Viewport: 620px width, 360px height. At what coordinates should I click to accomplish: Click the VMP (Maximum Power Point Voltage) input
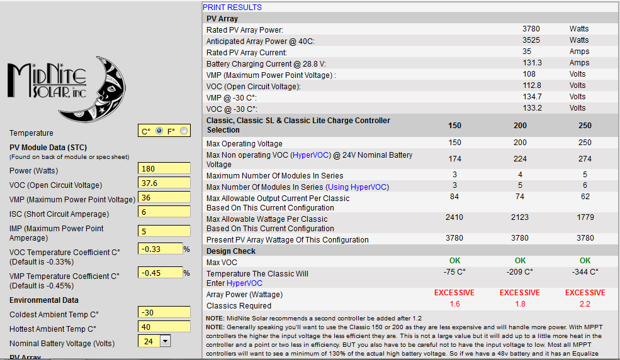pos(164,197)
